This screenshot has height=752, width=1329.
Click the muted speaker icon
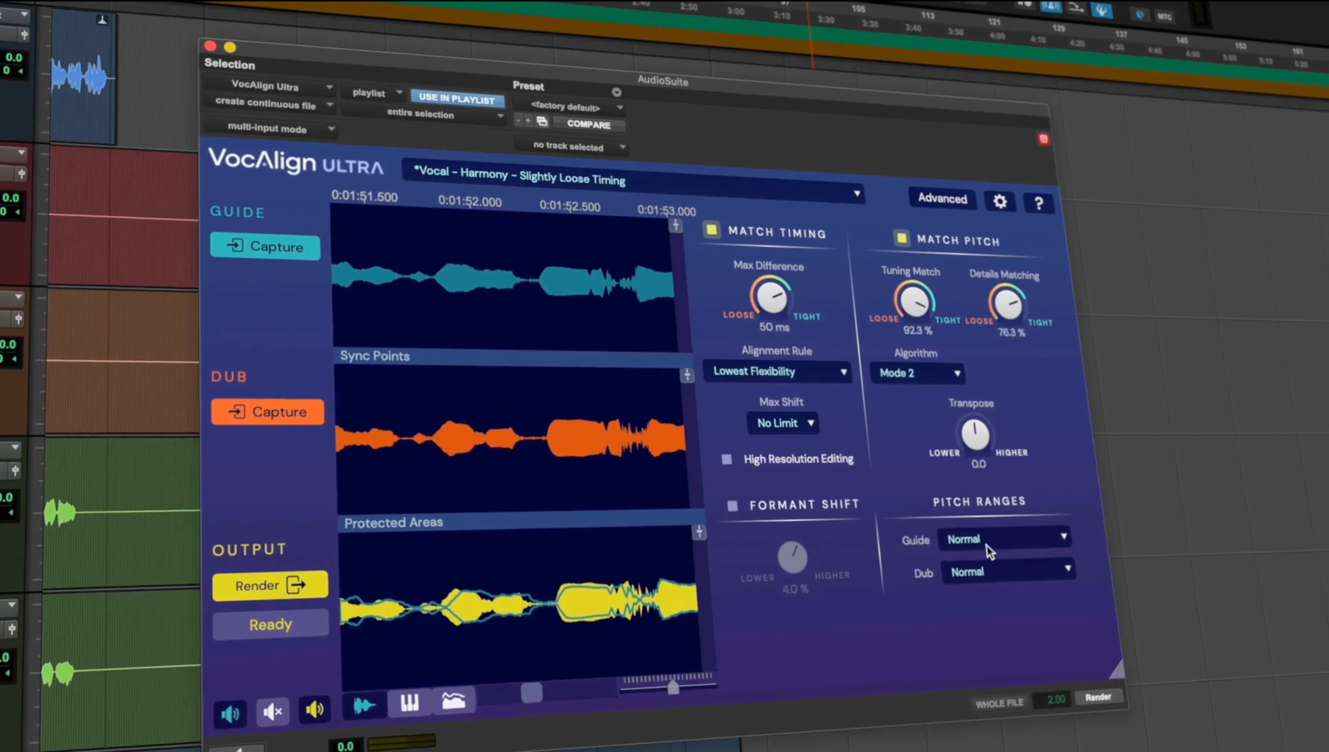pyautogui.click(x=272, y=712)
